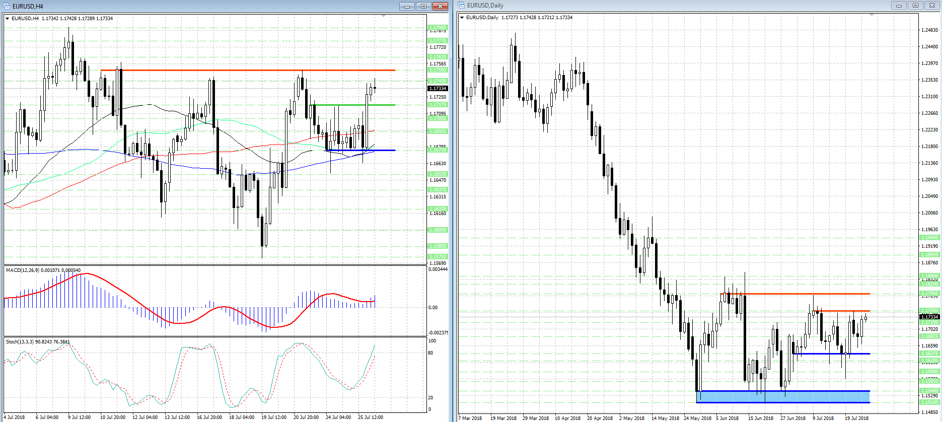This screenshot has height=422, width=942.
Task: Click the 1.16825 level label on Daily chart
Action: pos(929,336)
